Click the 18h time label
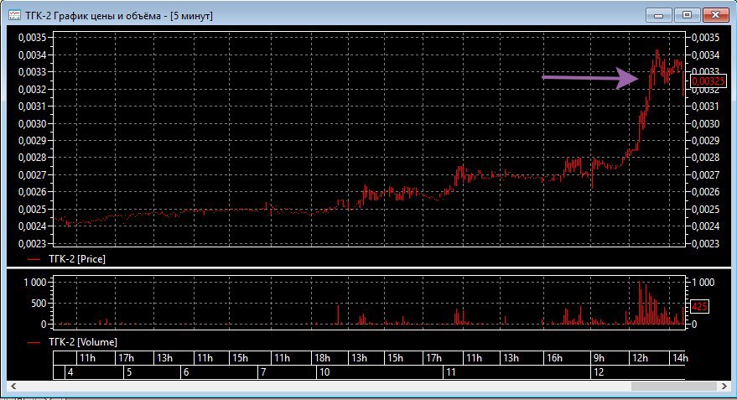The height and width of the screenshot is (400, 737). point(323,358)
